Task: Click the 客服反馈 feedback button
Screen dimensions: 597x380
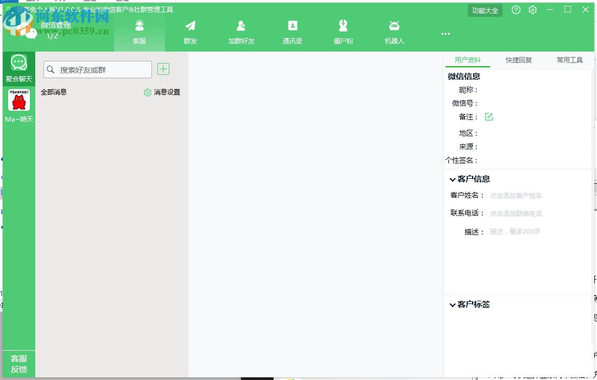Action: pos(18,364)
